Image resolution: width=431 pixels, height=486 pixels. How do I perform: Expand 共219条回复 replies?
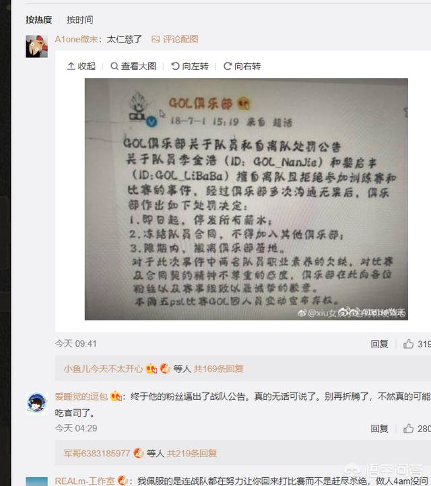[x=192, y=453]
